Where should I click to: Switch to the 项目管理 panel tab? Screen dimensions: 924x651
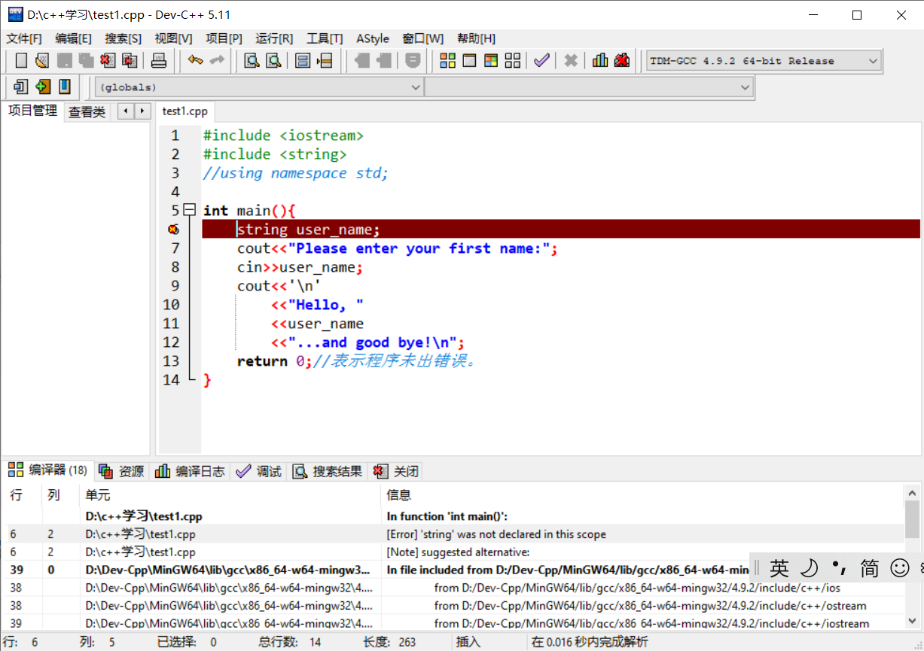pyautogui.click(x=32, y=111)
